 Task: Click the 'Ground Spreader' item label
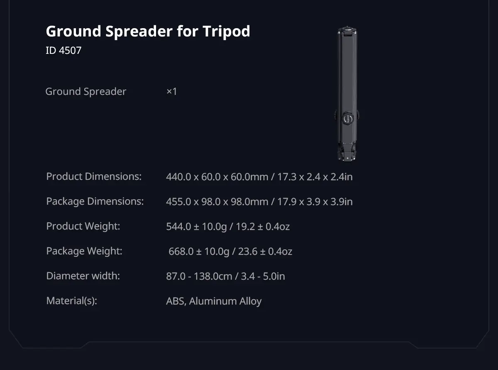coord(86,92)
